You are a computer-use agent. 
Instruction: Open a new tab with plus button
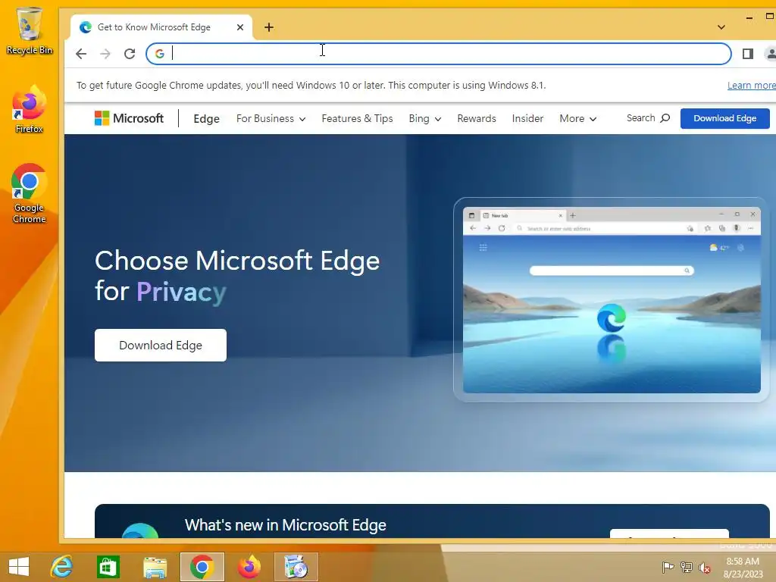[x=269, y=27]
